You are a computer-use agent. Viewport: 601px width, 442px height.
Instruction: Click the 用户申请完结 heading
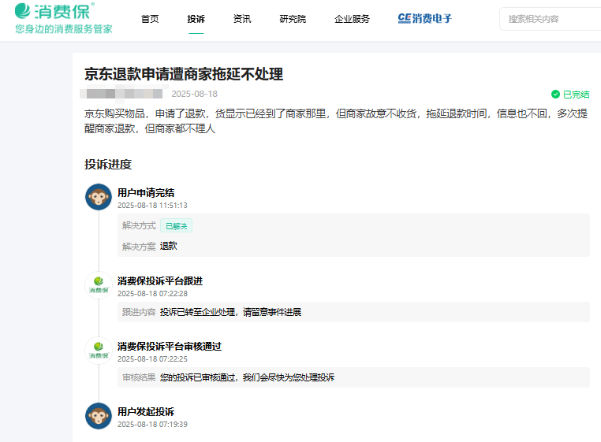coord(146,193)
